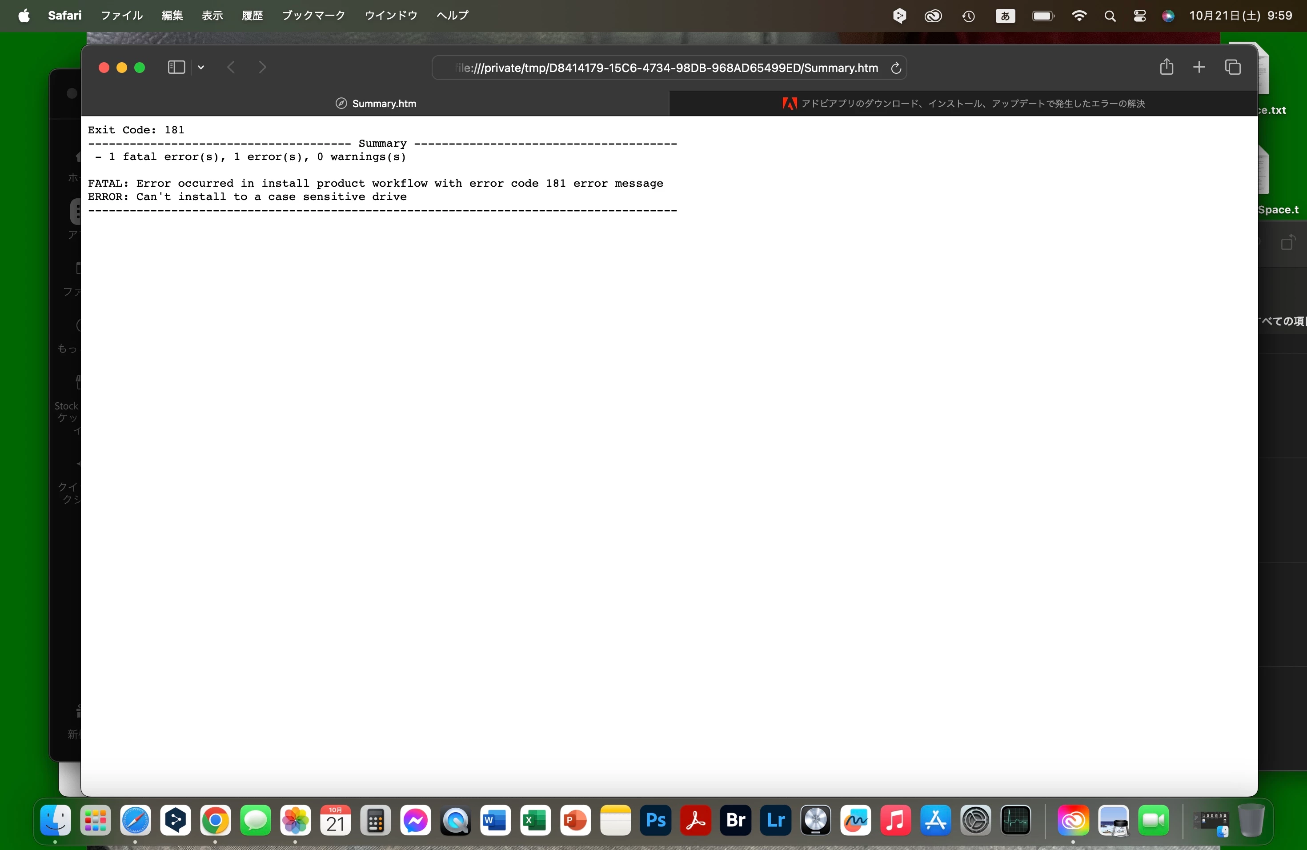Click the date and time display
Image resolution: width=1307 pixels, height=850 pixels.
[x=1241, y=16]
